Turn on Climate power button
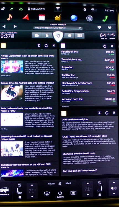This screenshot has width=119, height=207. click(x=60, y=194)
